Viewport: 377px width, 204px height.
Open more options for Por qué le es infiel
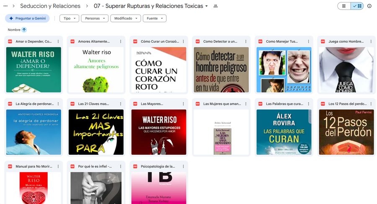pos(121,166)
